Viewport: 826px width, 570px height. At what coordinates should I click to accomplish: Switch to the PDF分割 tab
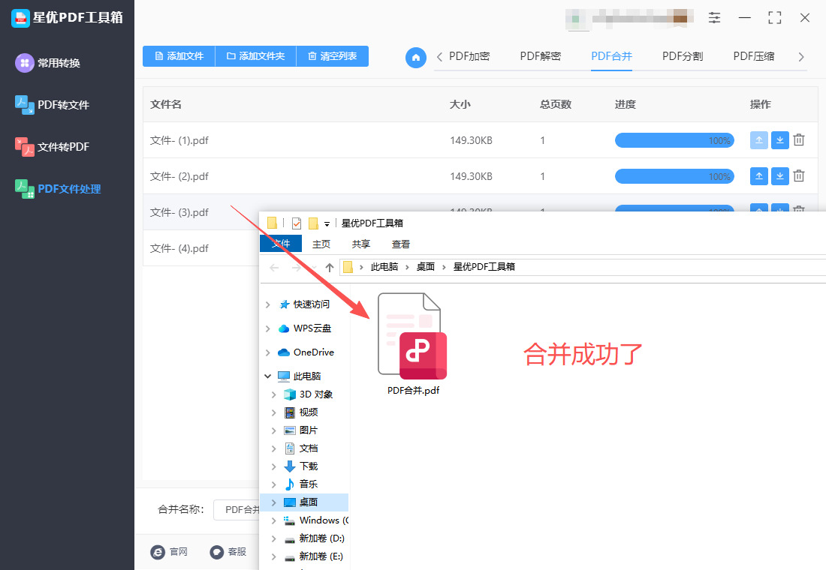(683, 56)
